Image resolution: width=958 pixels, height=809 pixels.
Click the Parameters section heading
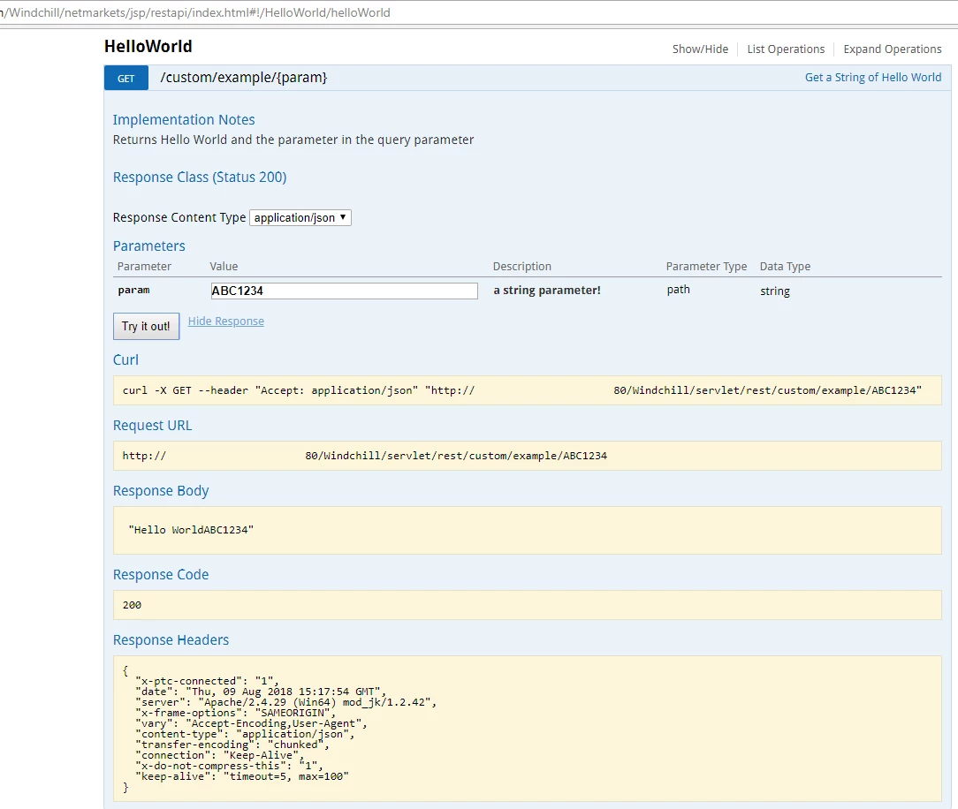click(x=149, y=246)
